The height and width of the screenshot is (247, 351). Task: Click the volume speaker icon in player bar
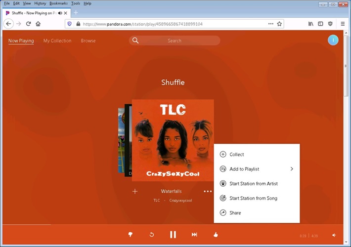coord(334,235)
